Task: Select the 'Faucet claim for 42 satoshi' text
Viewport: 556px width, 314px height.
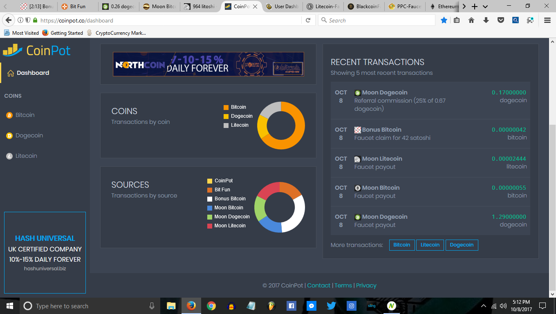Action: pyautogui.click(x=392, y=138)
